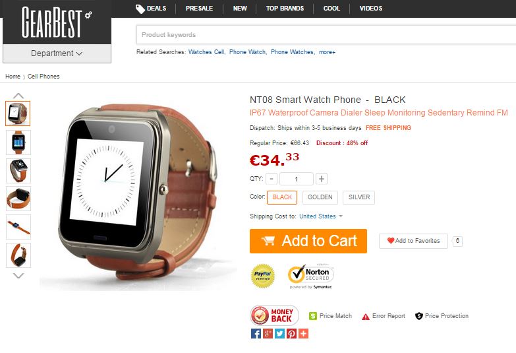
Task: Click the Money Back guarantee badge
Action: click(x=274, y=315)
